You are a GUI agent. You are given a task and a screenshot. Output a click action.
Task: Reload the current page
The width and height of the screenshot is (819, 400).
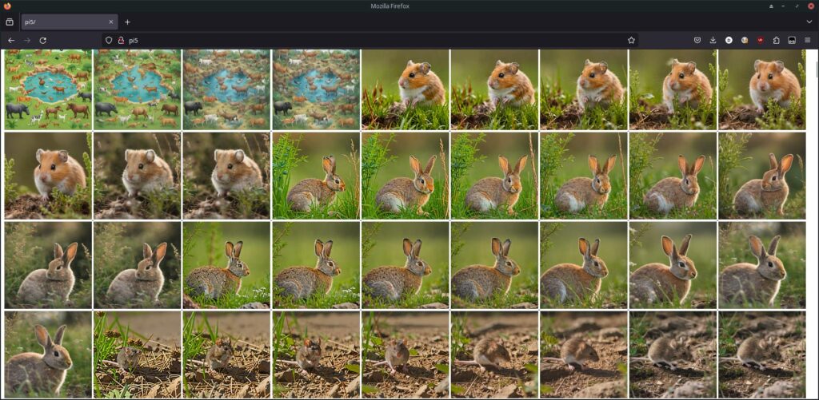click(42, 40)
